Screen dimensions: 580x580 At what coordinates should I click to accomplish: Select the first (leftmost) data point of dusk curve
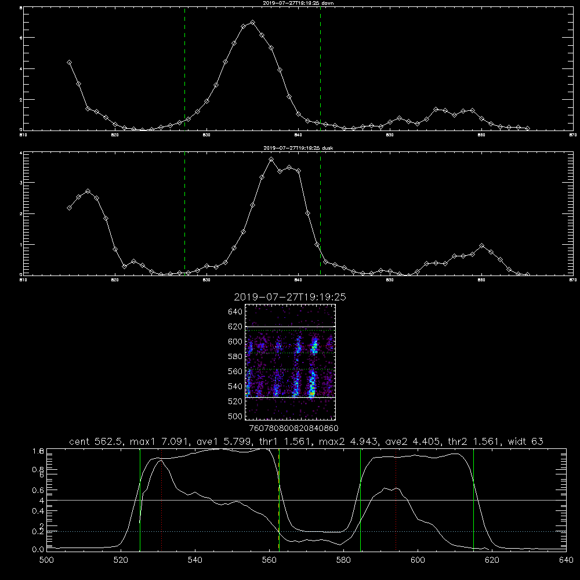tap(69, 208)
